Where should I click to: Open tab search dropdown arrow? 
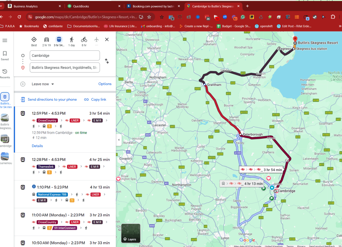point(1,6)
